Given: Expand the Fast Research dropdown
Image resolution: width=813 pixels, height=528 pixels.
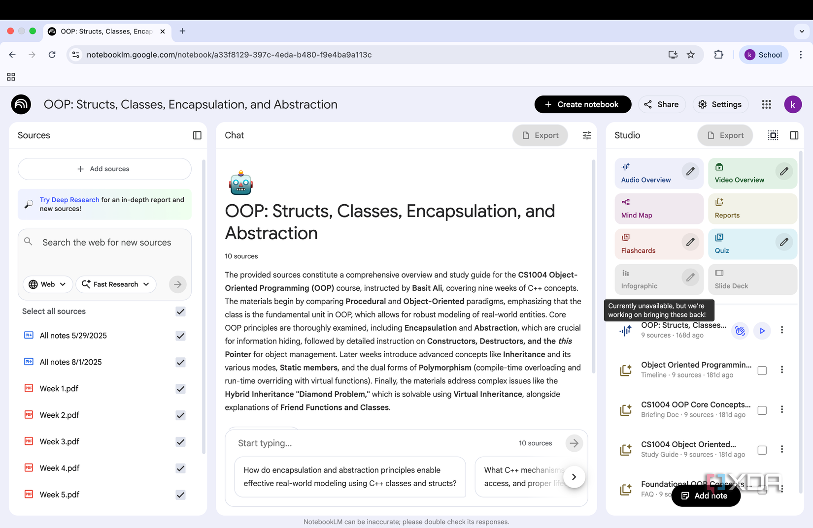Looking at the screenshot, I should (116, 284).
